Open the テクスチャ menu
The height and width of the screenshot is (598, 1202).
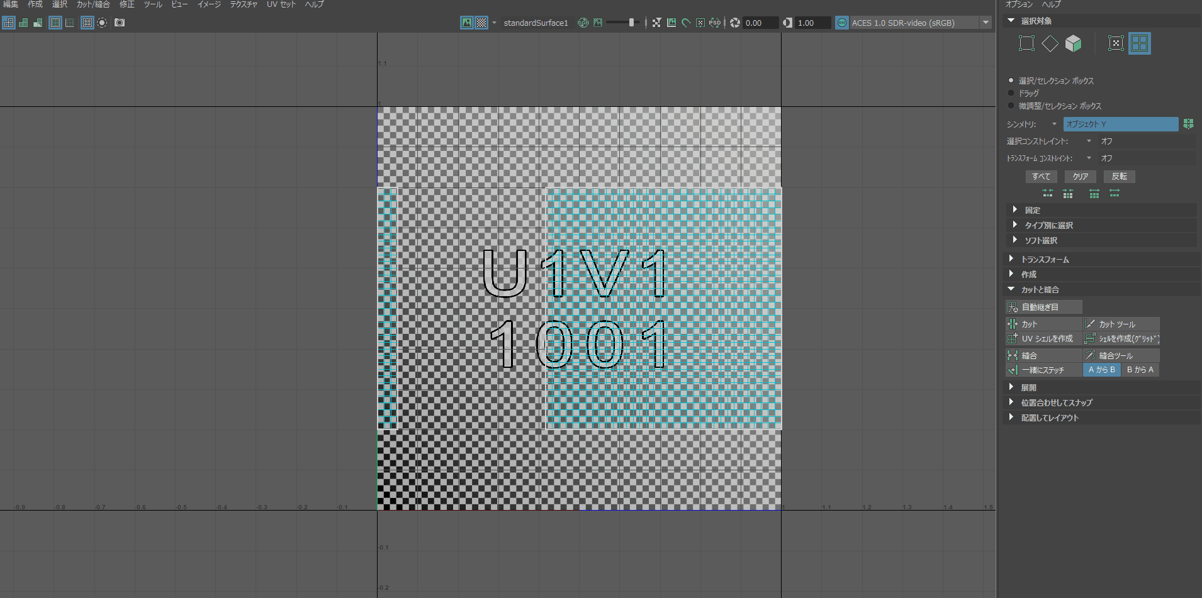click(243, 4)
